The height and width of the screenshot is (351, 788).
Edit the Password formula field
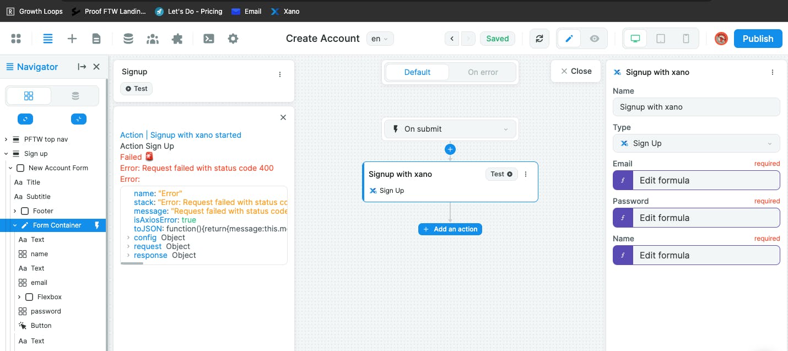click(697, 218)
